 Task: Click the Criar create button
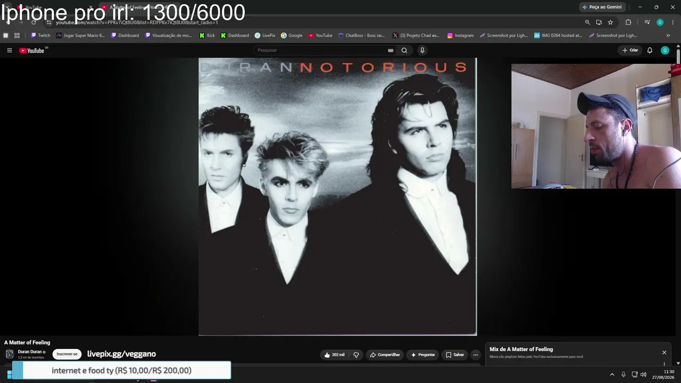pos(630,51)
